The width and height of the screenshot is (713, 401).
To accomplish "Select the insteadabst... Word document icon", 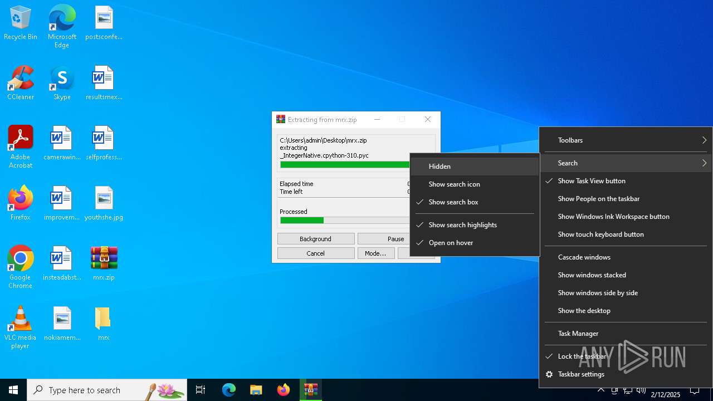I will coord(62,264).
